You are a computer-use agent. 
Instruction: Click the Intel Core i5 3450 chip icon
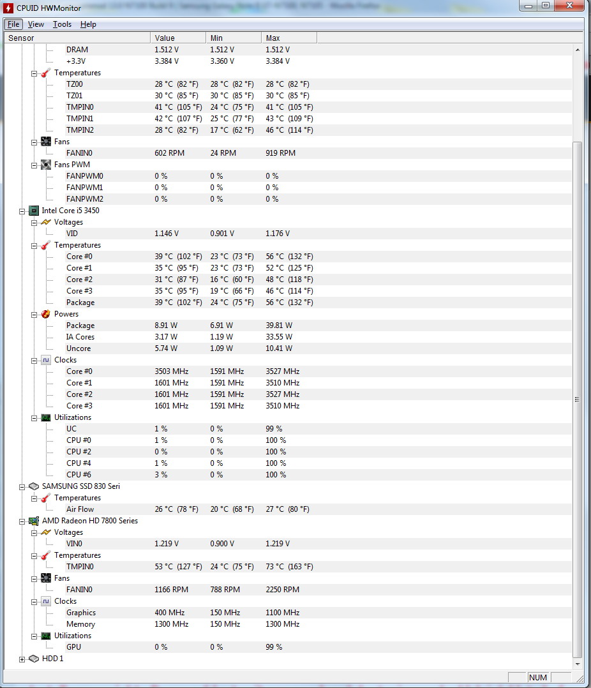click(x=33, y=211)
